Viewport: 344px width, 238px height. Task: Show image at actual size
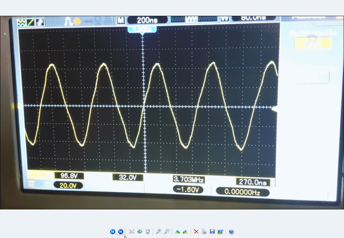point(140,232)
